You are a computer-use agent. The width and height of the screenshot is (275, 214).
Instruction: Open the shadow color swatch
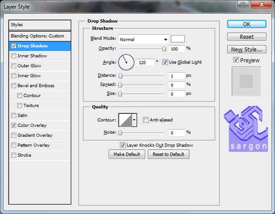pyautogui.click(x=178, y=39)
